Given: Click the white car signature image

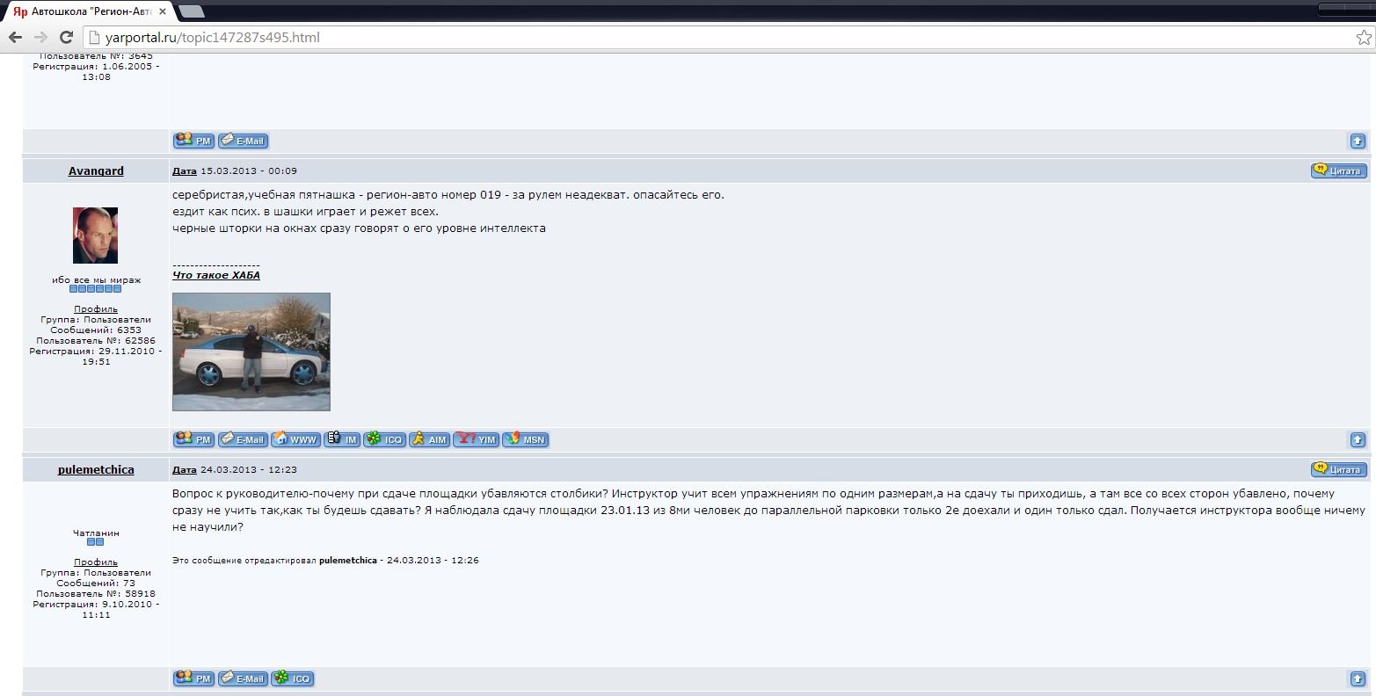Looking at the screenshot, I should pos(251,352).
